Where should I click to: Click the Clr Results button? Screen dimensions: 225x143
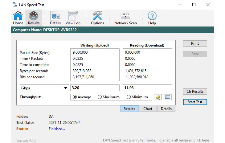[x=195, y=92]
